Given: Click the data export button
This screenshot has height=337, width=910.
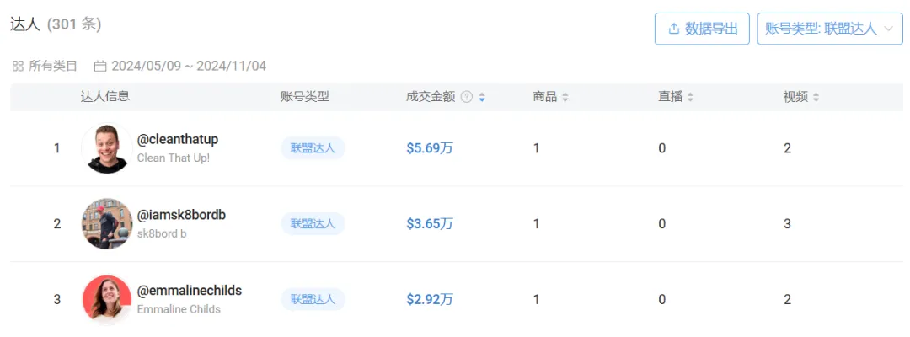Looking at the screenshot, I should click(702, 29).
